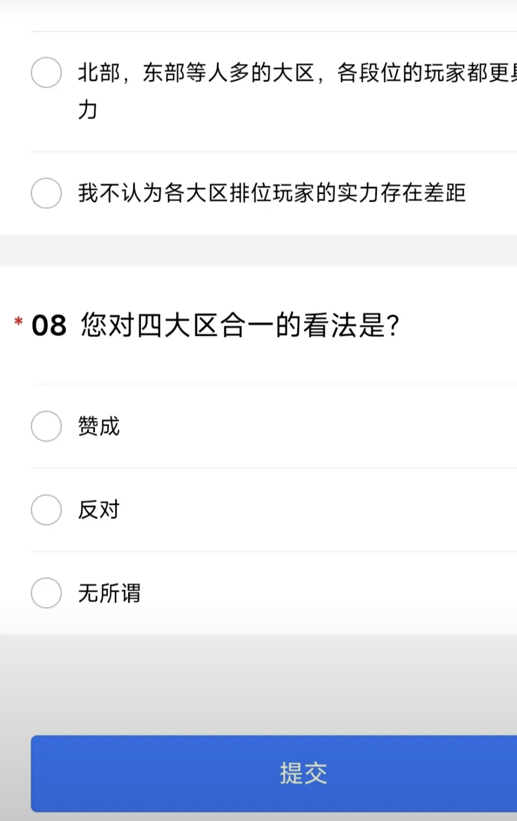Select radio for 北部，东部等人多的大区 option
The height and width of the screenshot is (821, 517).
tap(46, 72)
